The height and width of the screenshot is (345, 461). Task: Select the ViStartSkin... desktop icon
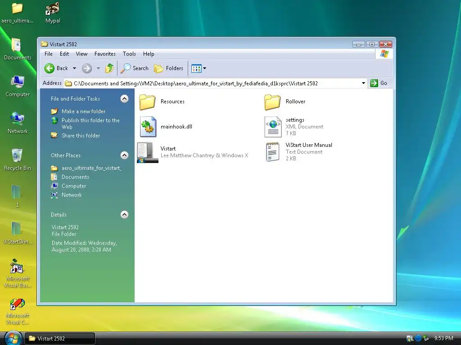coord(18,233)
